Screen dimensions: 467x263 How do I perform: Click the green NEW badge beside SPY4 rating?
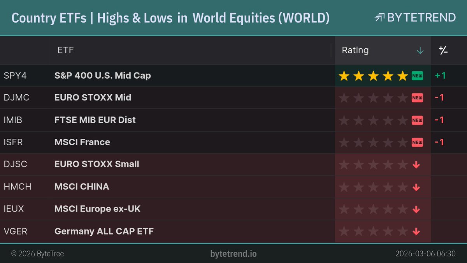click(x=417, y=76)
